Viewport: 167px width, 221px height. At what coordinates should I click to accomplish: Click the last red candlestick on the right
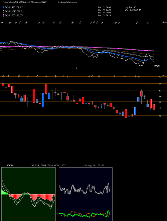pos(154,107)
